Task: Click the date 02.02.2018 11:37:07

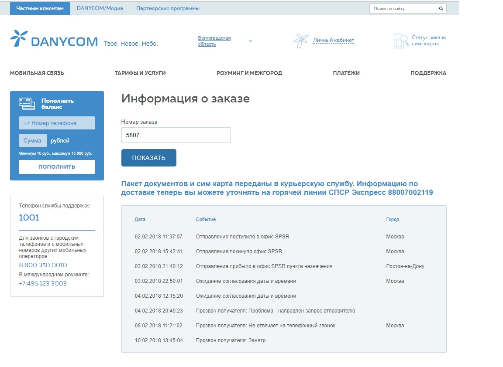Action: click(x=158, y=237)
